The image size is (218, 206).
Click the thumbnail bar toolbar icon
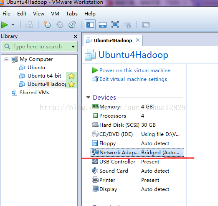pos(103,25)
